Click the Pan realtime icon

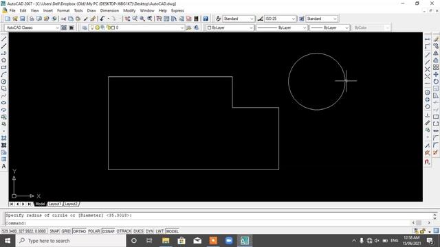tap(127, 19)
